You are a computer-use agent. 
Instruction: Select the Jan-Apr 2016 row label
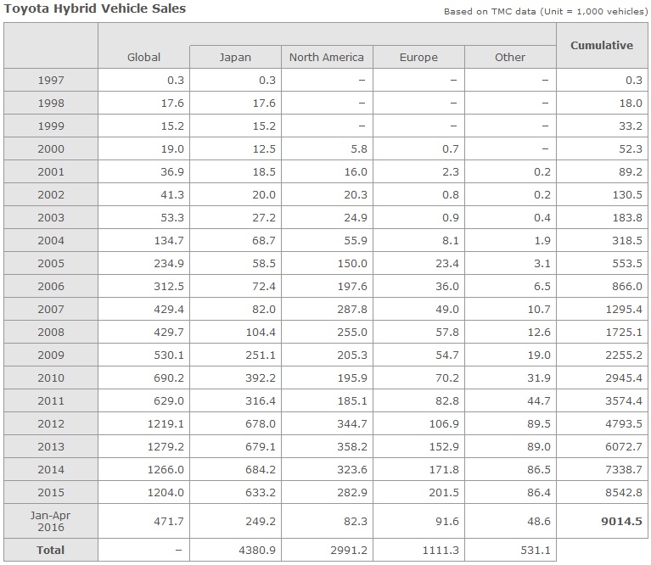[51, 521]
